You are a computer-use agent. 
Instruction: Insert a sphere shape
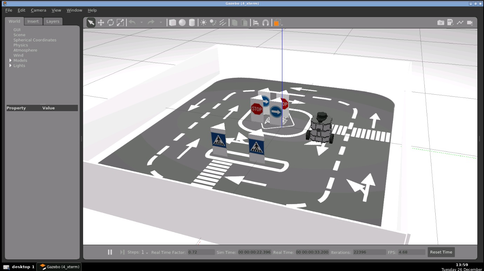click(182, 23)
